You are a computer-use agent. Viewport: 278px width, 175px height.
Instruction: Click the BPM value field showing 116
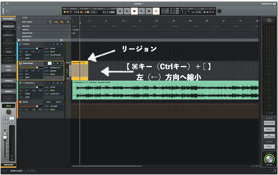coord(77,12)
